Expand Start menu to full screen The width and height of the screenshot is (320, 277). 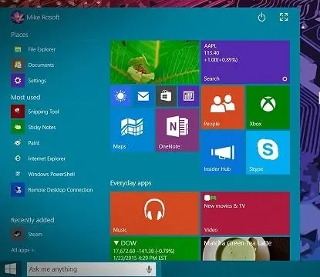284,17
